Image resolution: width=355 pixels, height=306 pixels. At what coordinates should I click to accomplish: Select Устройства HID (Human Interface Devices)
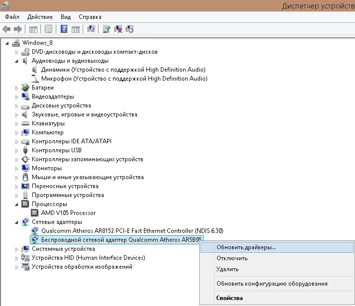tap(88, 258)
